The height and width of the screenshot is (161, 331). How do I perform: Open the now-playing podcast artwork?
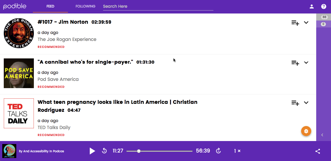[9, 151]
